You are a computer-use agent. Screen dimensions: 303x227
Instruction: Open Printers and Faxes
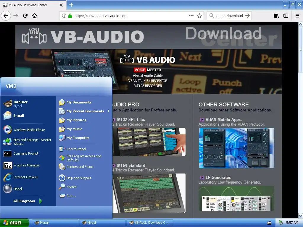pos(84,167)
